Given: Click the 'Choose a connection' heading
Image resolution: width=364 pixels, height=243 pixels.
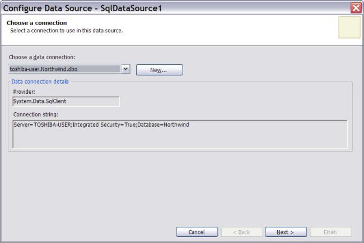Looking at the screenshot, I should click(37, 23).
